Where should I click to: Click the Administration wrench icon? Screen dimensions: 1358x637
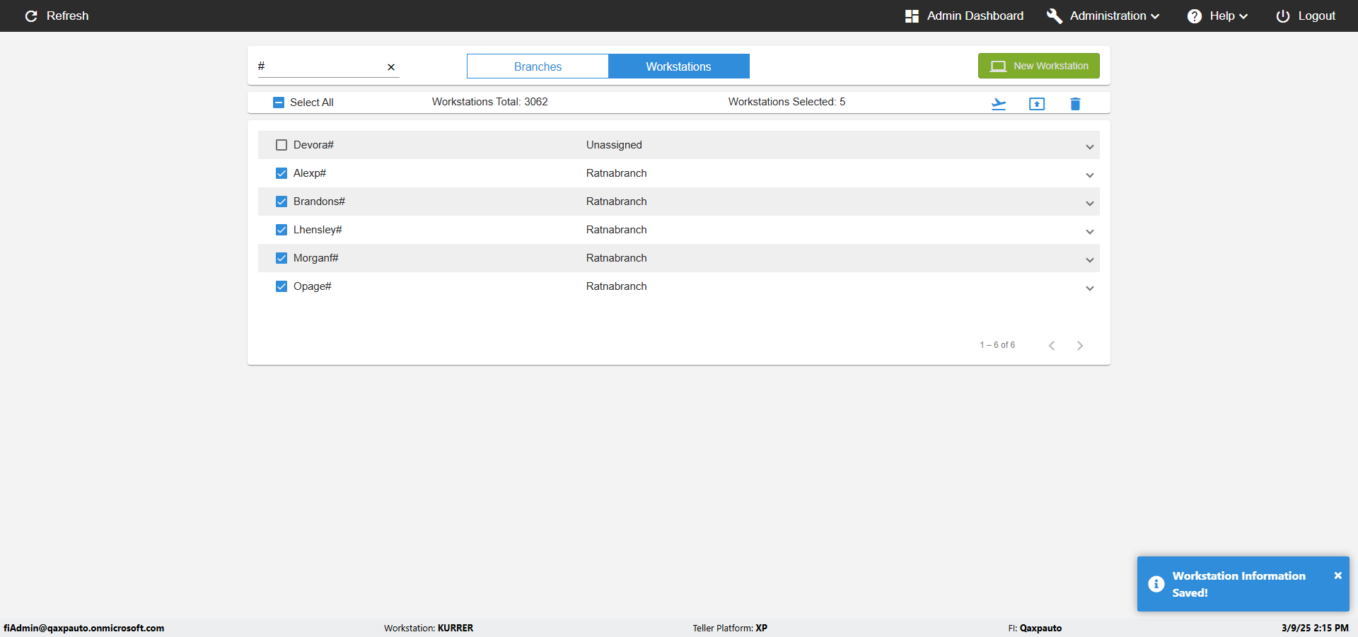1054,16
